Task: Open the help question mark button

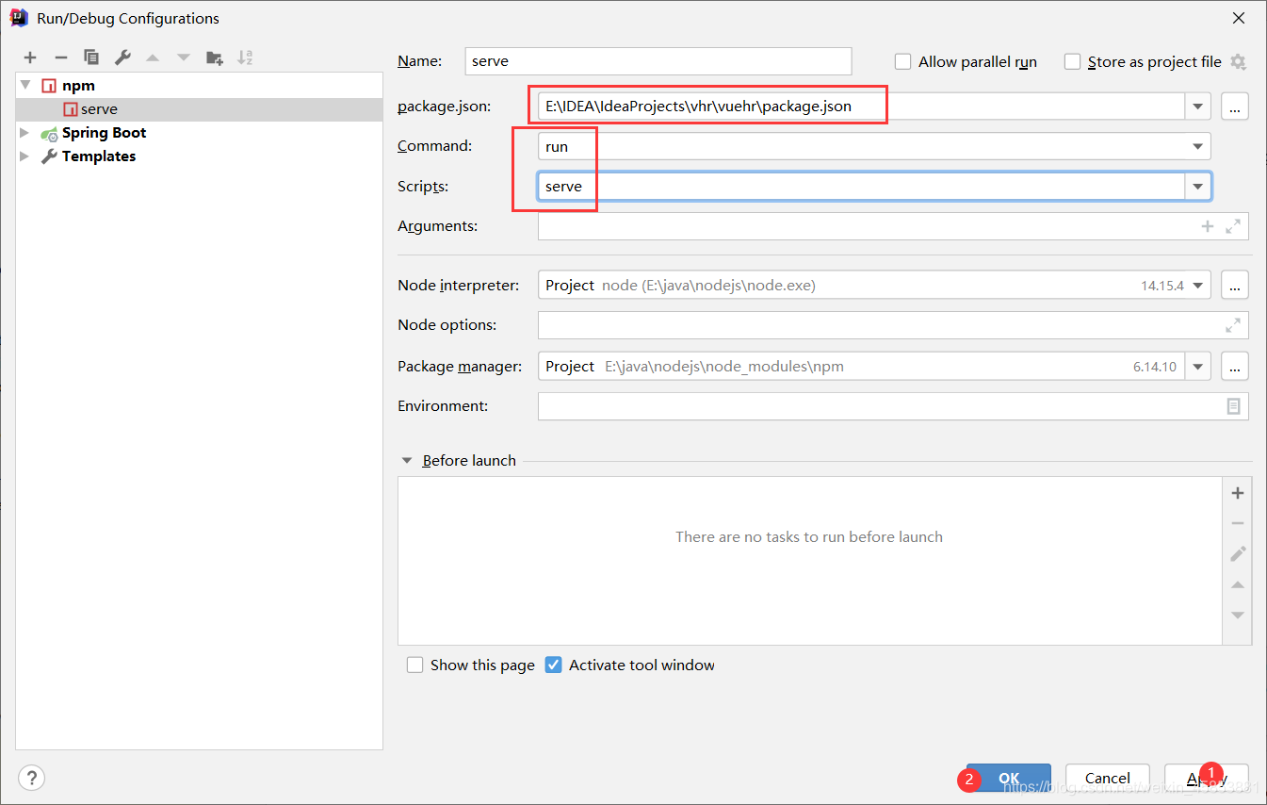Action: pos(32,778)
